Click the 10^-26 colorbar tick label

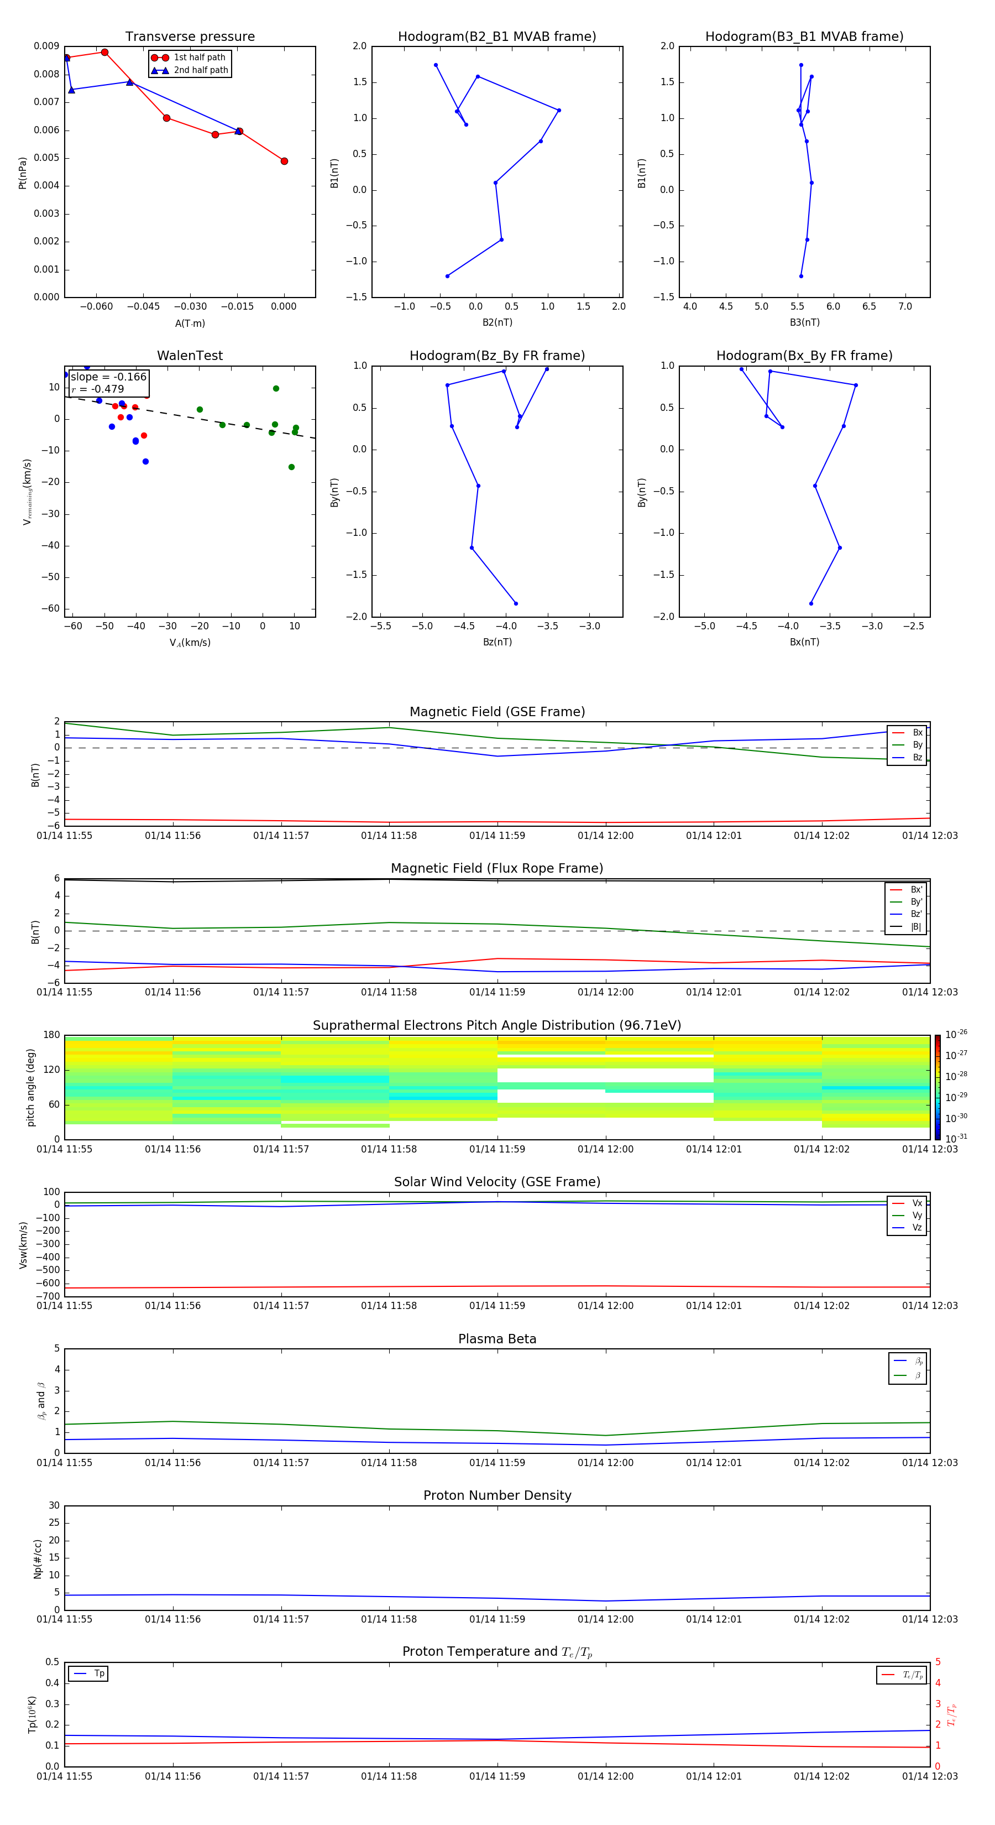click(x=956, y=1034)
